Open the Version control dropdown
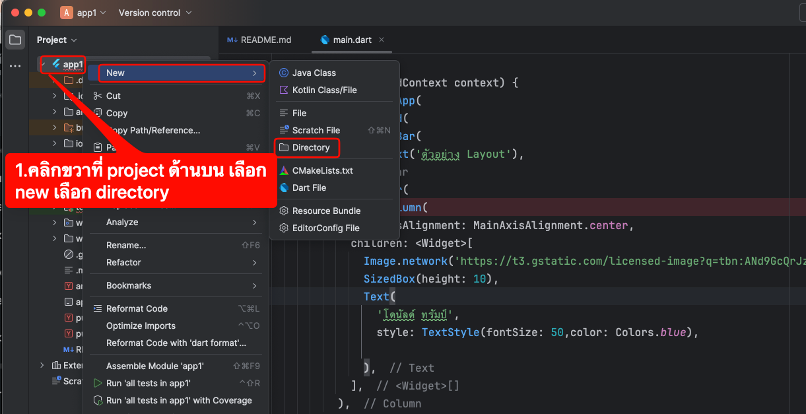The width and height of the screenshot is (806, 414). (155, 13)
